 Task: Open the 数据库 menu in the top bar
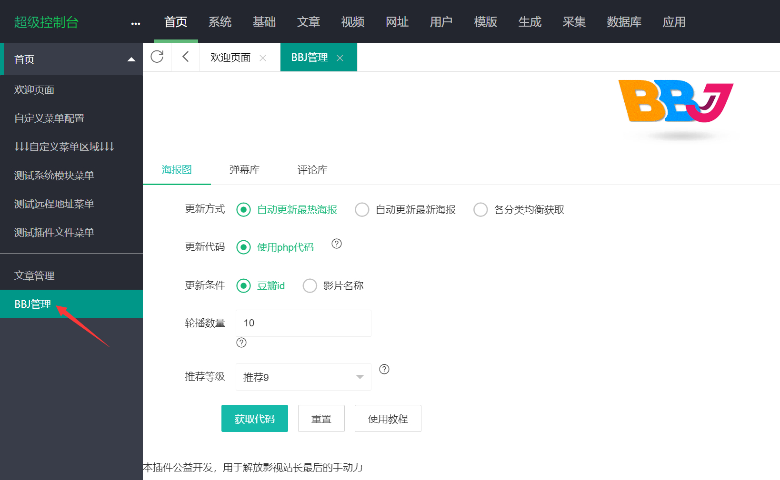624,22
